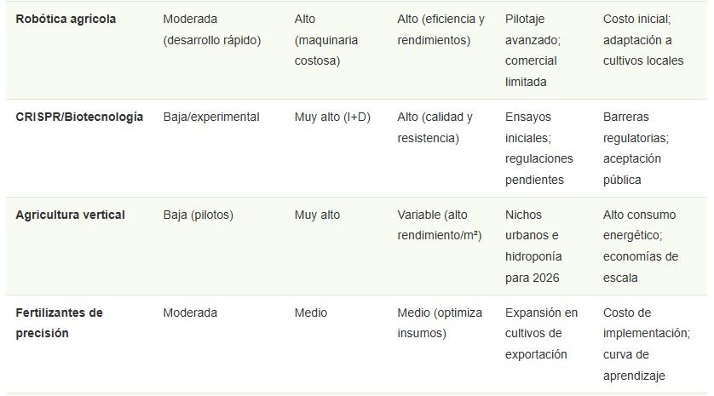Click the 'Alto (maquinaria costosa)' cell
Viewport: 714px width, 396px height.
[x=325, y=39]
